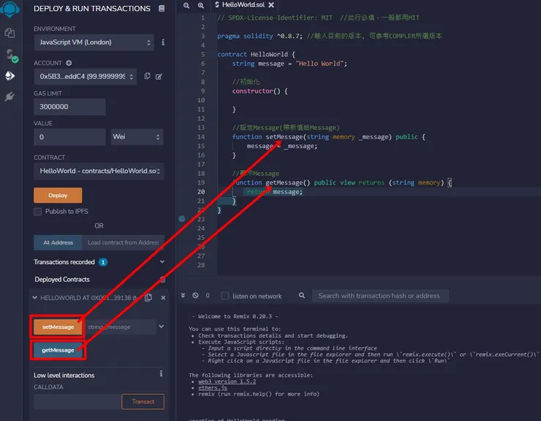Image resolution: width=541 pixels, height=421 pixels.
Task: Focus the transaction hash search field
Action: pyautogui.click(x=380, y=296)
